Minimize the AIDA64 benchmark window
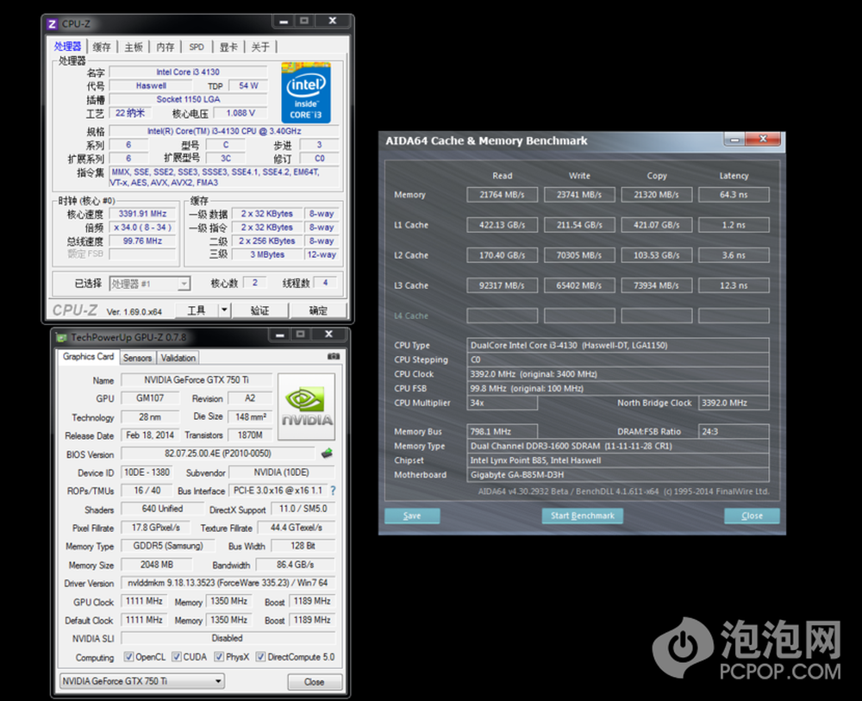Viewport: 862px width, 701px height. point(734,141)
